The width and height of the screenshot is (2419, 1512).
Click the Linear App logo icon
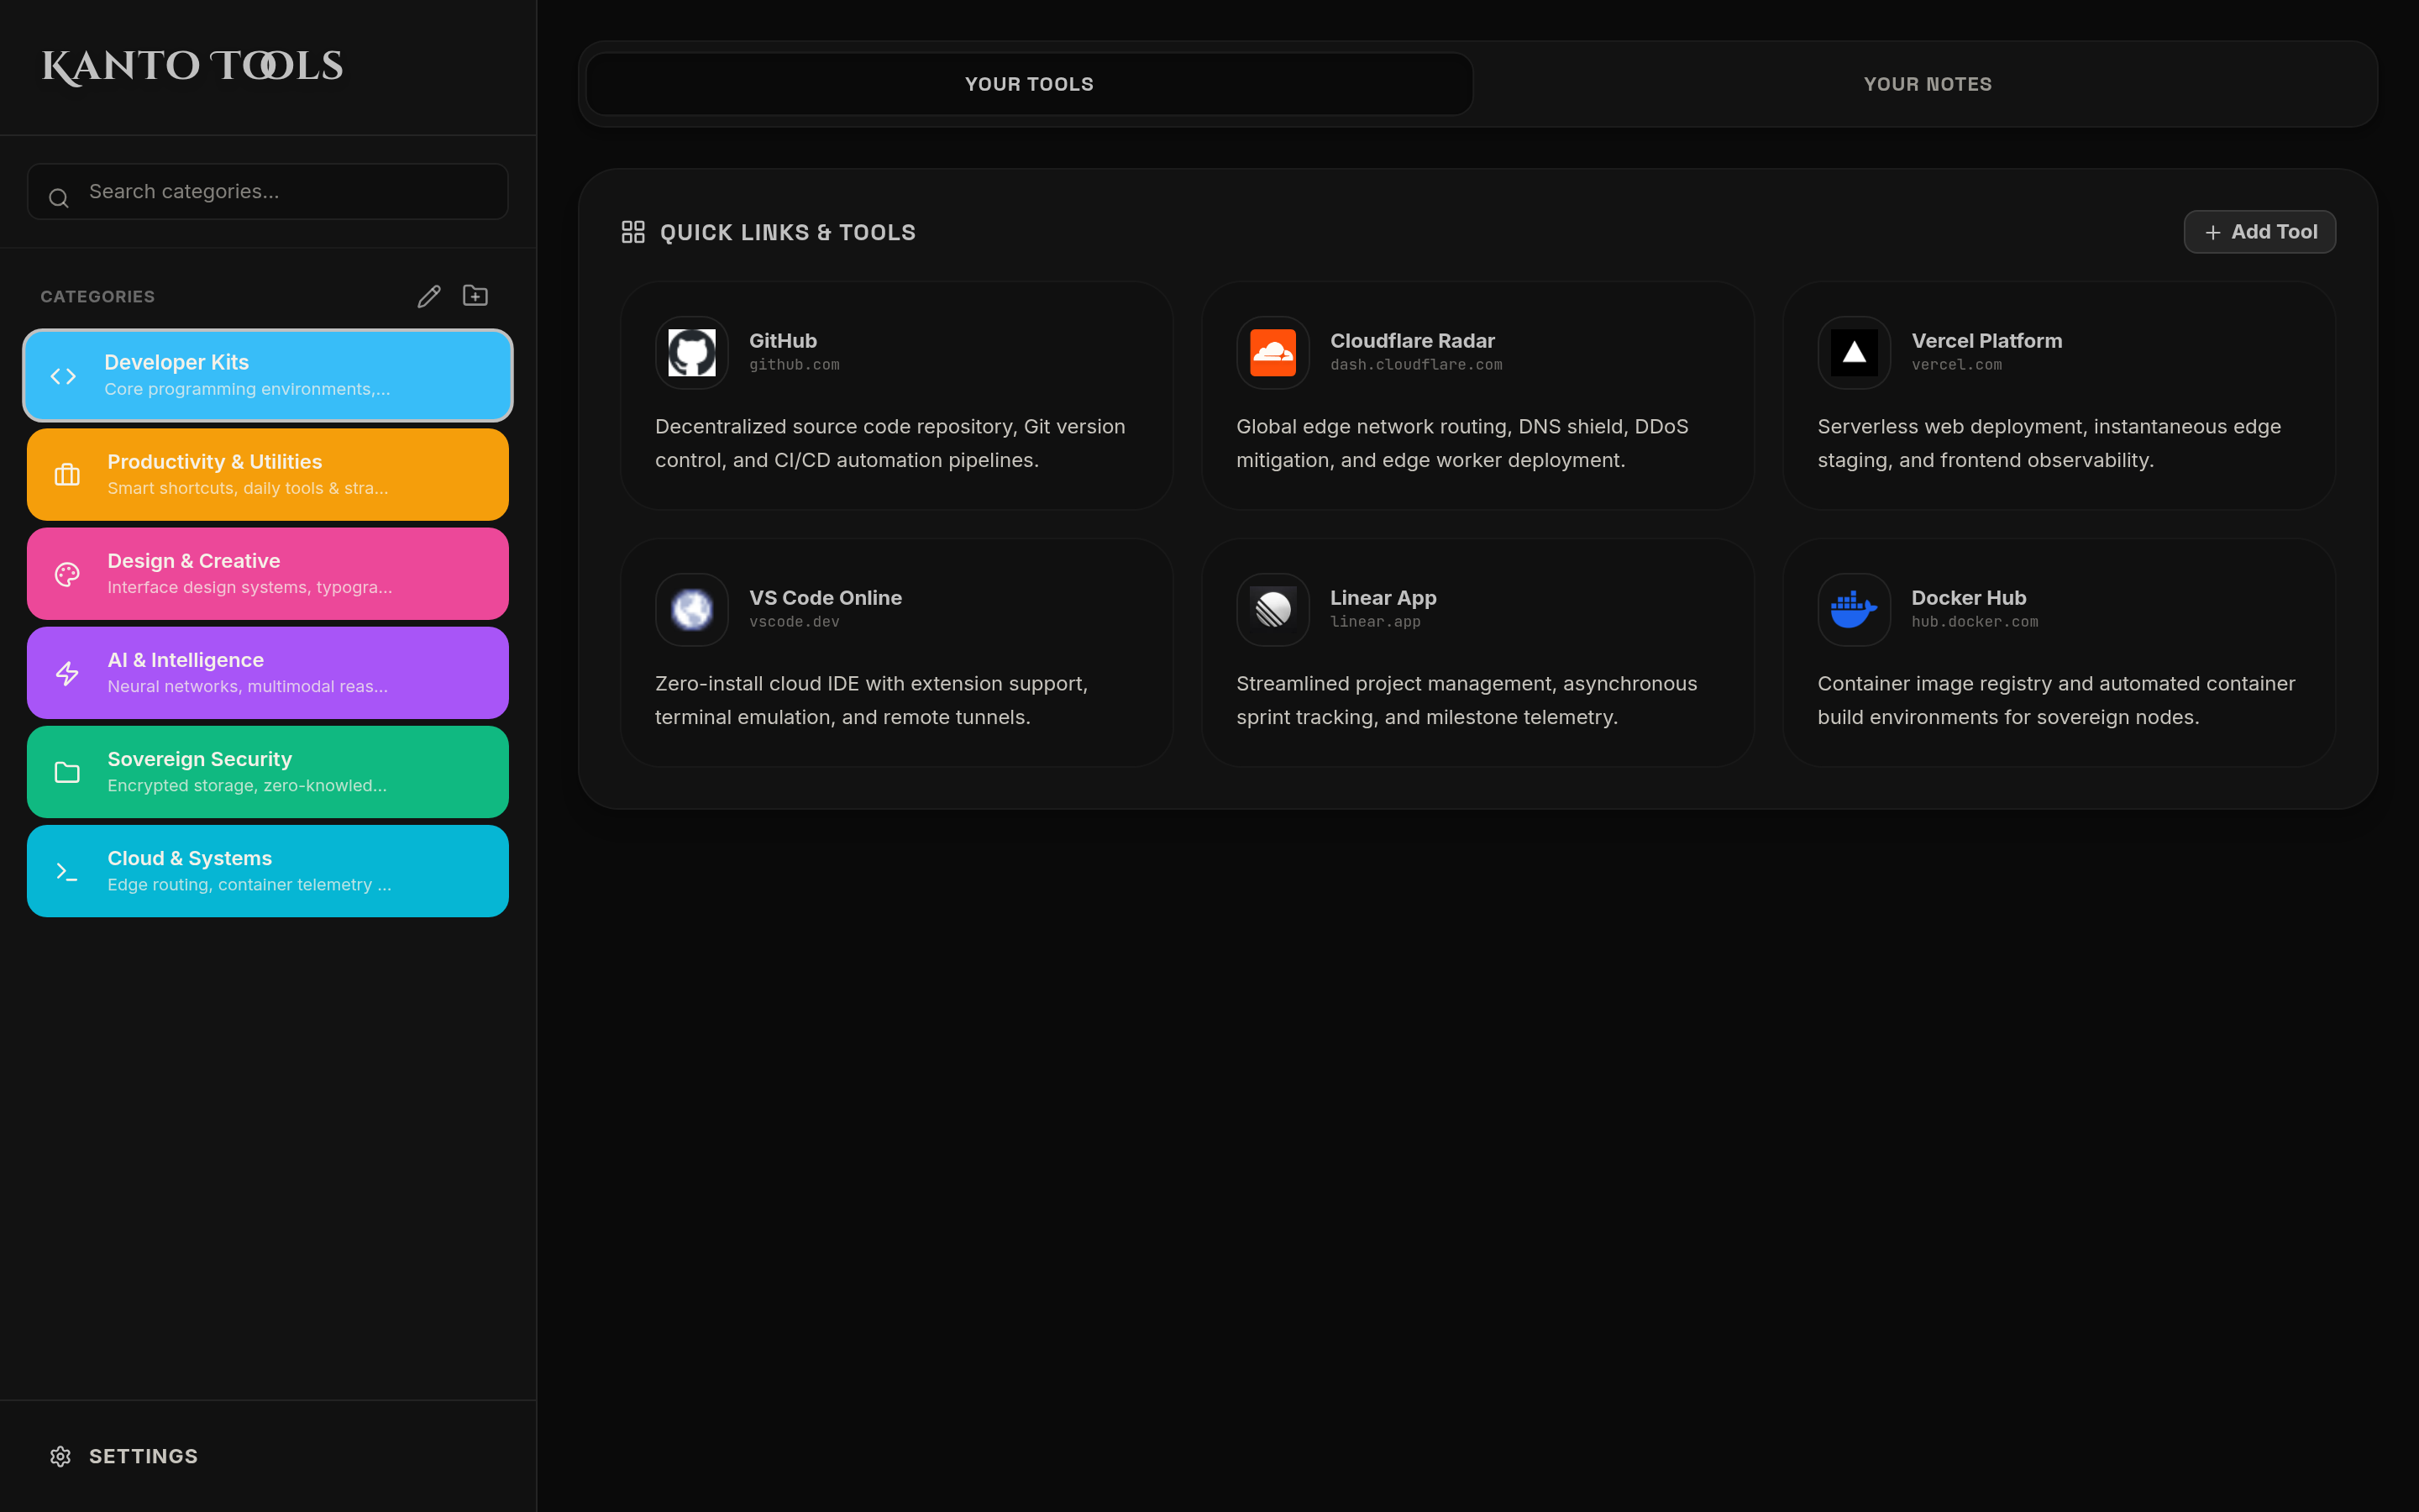[1272, 609]
